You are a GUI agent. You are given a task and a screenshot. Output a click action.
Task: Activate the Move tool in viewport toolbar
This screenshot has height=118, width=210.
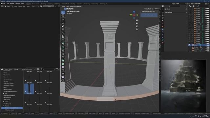[63, 19]
